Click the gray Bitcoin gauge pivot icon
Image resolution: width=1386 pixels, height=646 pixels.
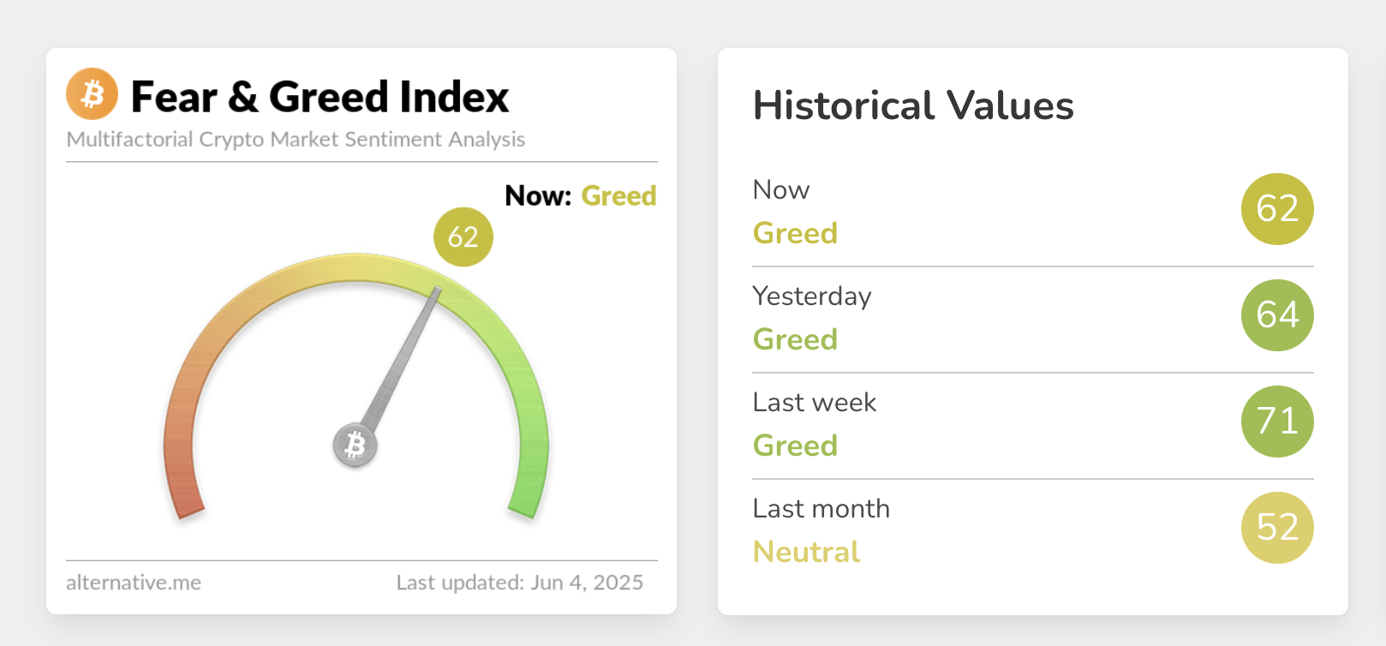pyautogui.click(x=355, y=445)
